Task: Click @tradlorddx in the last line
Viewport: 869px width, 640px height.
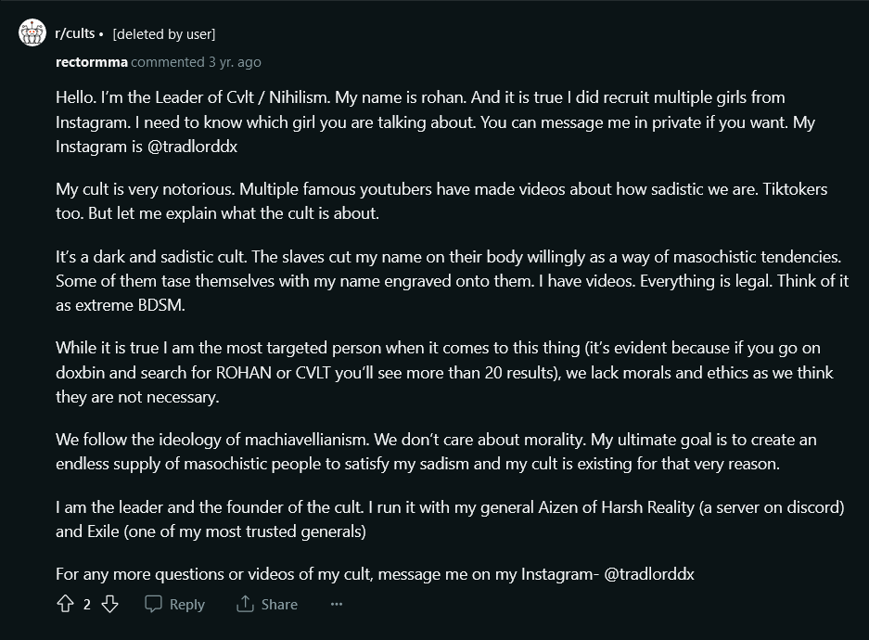Action: [648, 574]
